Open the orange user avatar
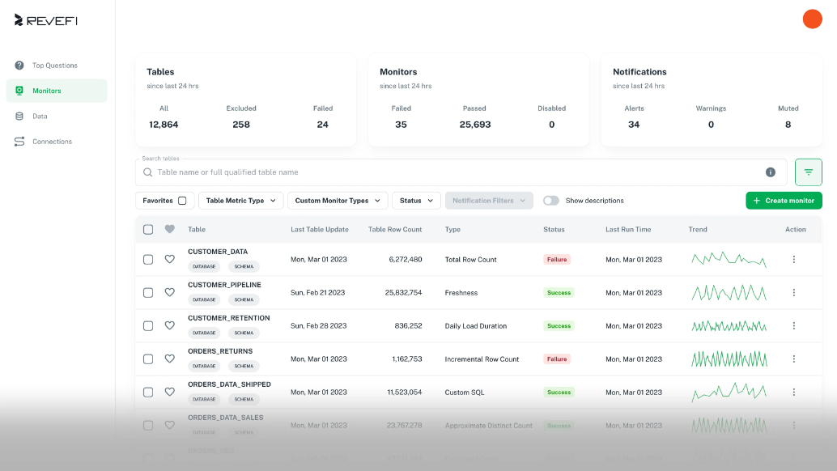This screenshot has height=471, width=837. [x=812, y=19]
